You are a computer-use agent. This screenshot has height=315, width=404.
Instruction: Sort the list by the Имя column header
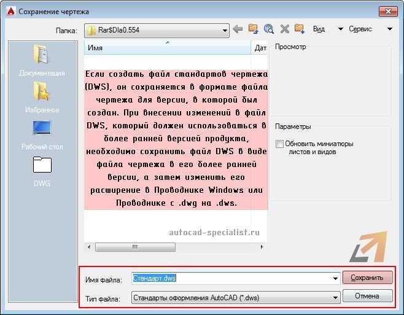pyautogui.click(x=168, y=48)
